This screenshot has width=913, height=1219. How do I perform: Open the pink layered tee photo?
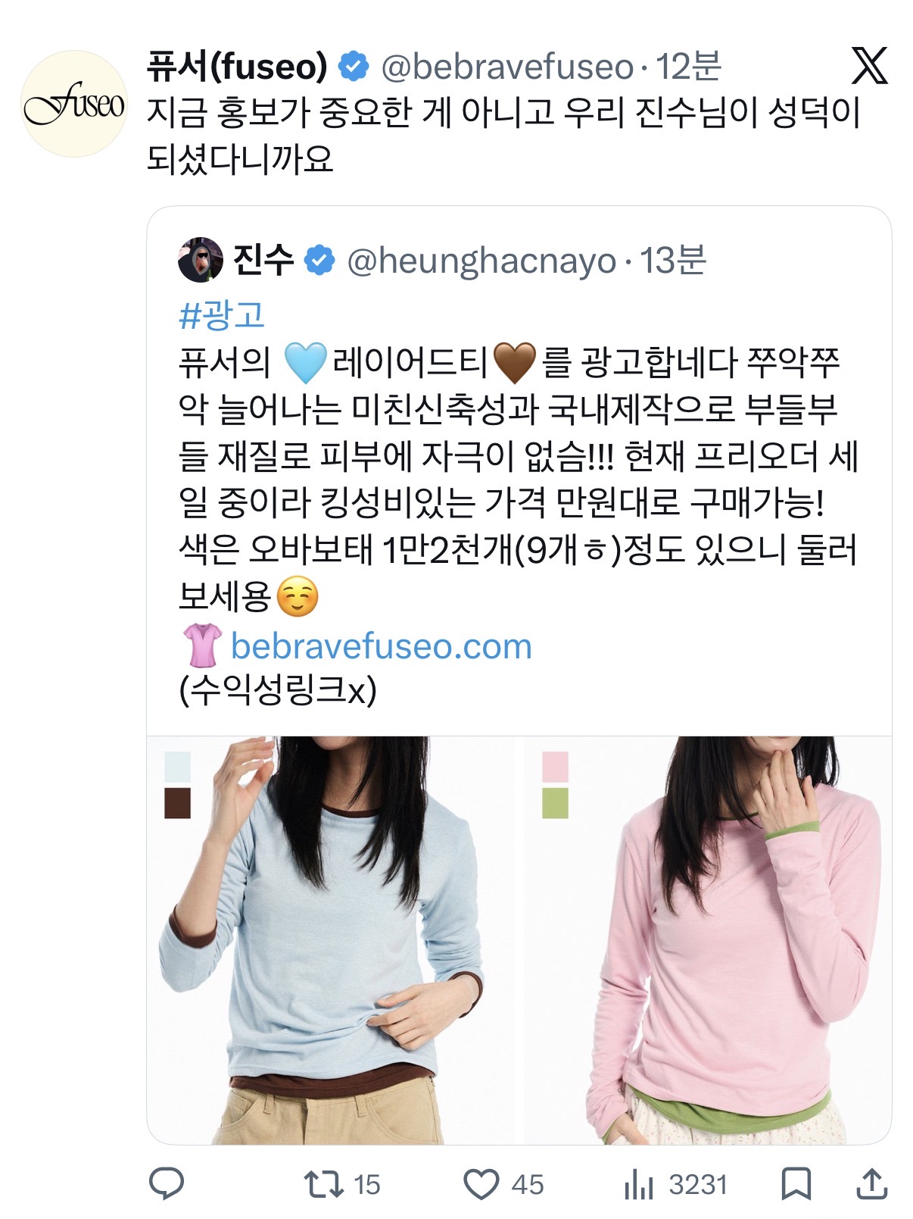(x=708, y=940)
